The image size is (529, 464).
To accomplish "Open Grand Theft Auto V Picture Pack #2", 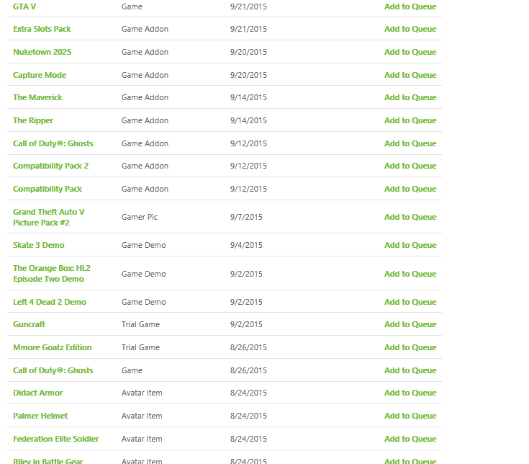I will [49, 217].
